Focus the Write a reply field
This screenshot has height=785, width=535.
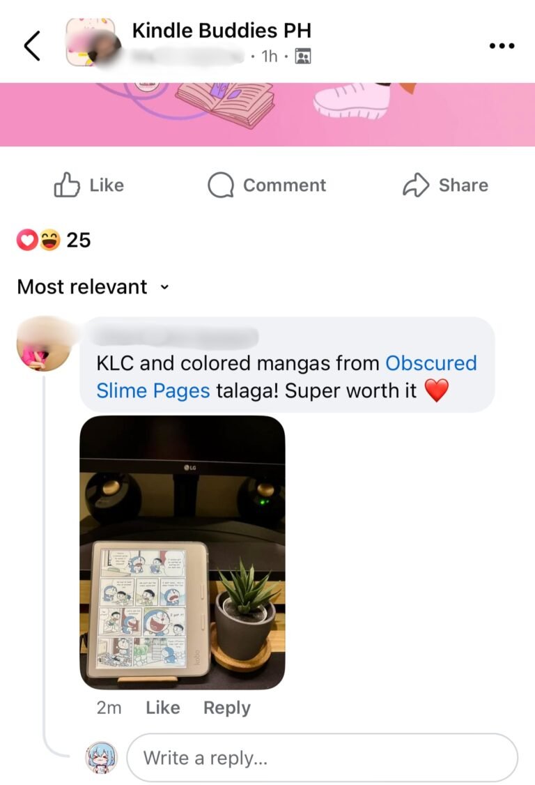coord(322,758)
